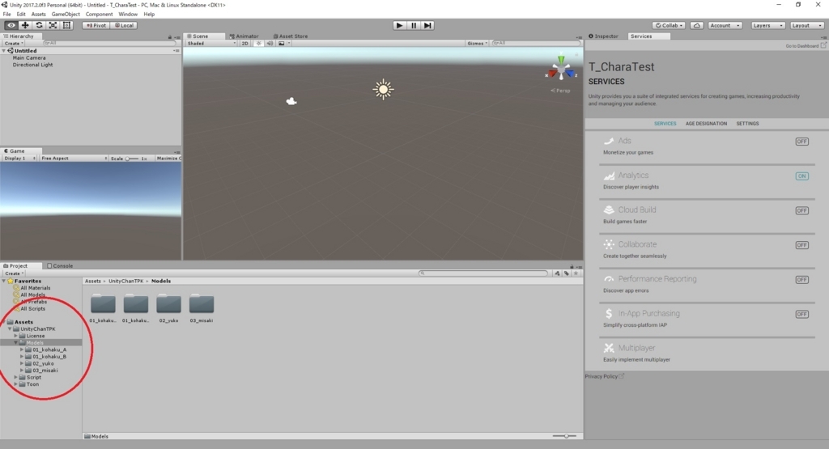The image size is (829, 449).
Task: Switch to the Inspector tab
Action: [x=604, y=36]
